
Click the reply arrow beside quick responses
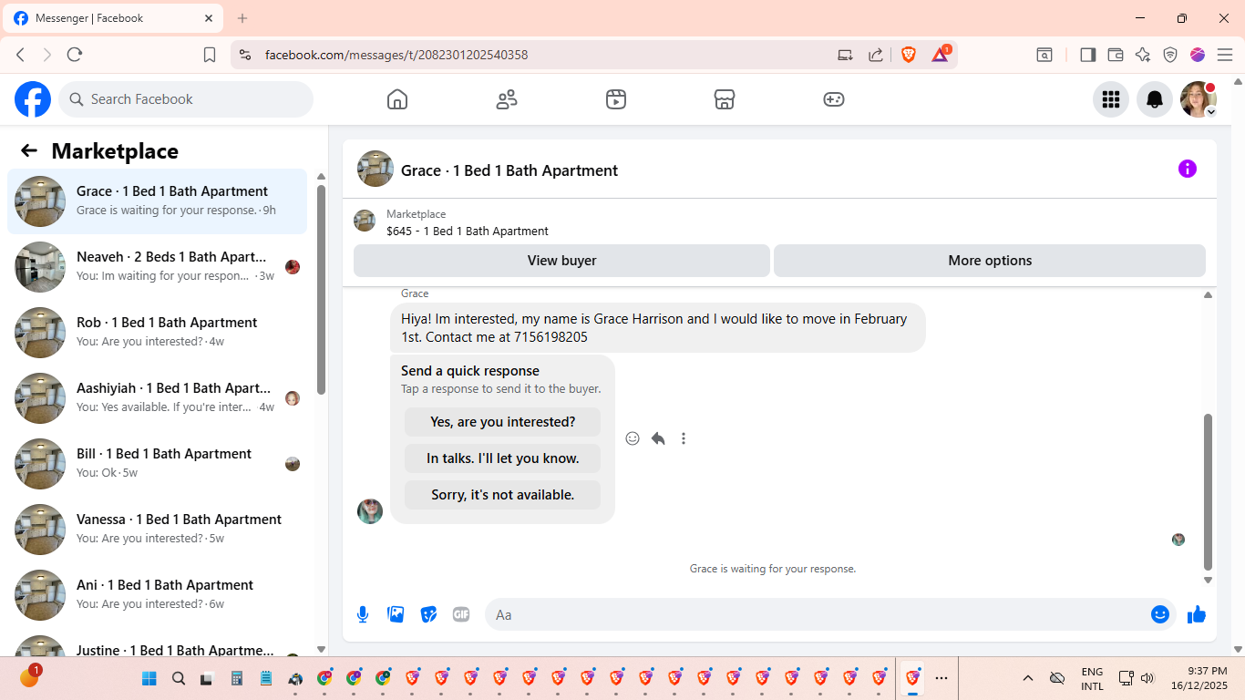[x=658, y=438]
